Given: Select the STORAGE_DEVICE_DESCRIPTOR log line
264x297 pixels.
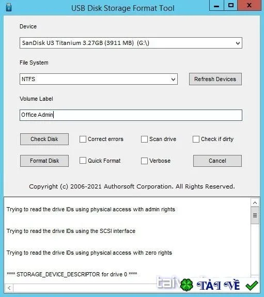Looking at the screenshot, I should tap(72, 274).
